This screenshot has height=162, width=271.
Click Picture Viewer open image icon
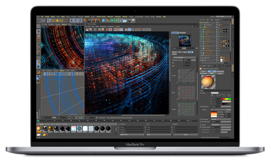click(x=87, y=30)
